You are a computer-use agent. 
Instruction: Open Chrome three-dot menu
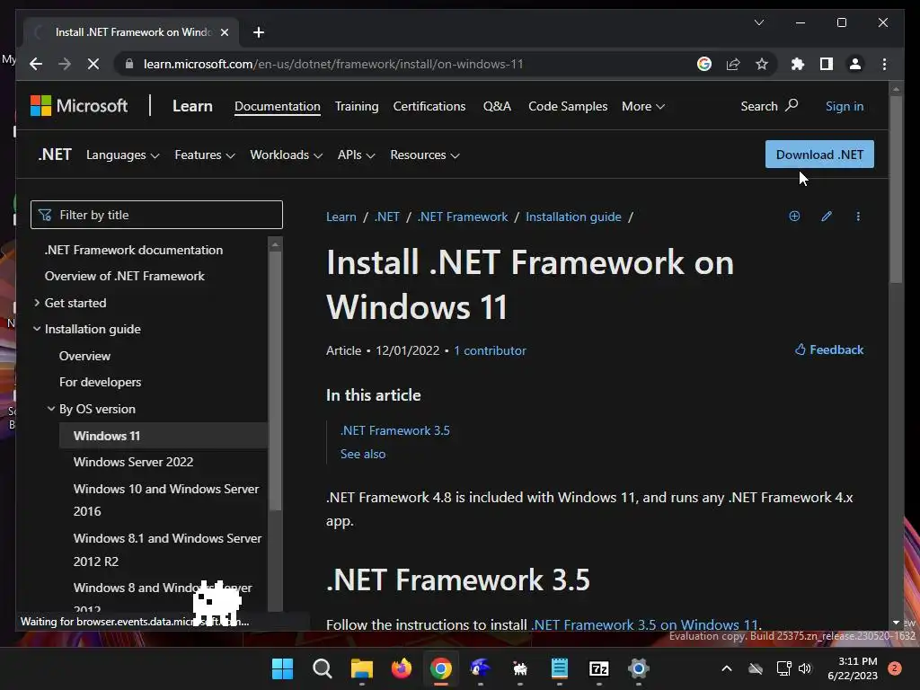[884, 64]
